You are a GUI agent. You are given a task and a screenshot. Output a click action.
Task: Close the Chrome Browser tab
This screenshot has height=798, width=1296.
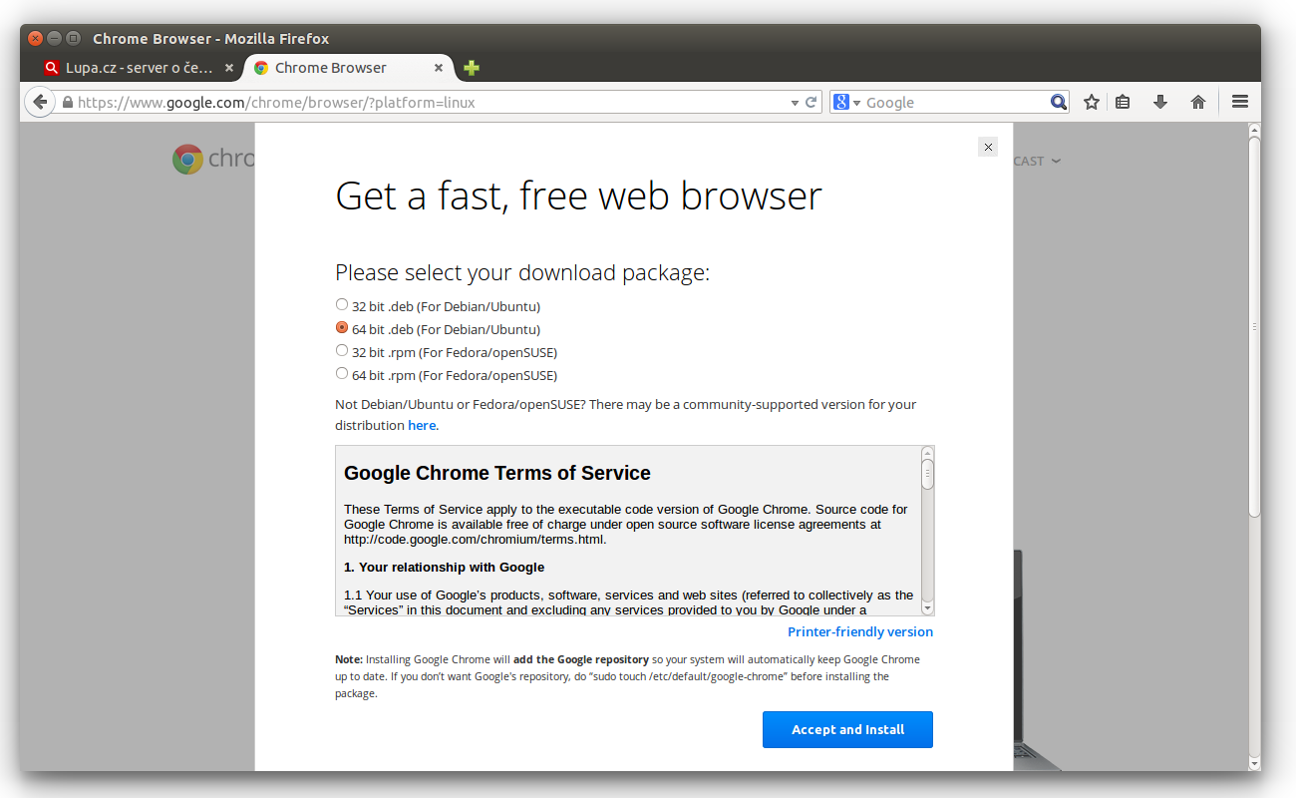tap(439, 68)
